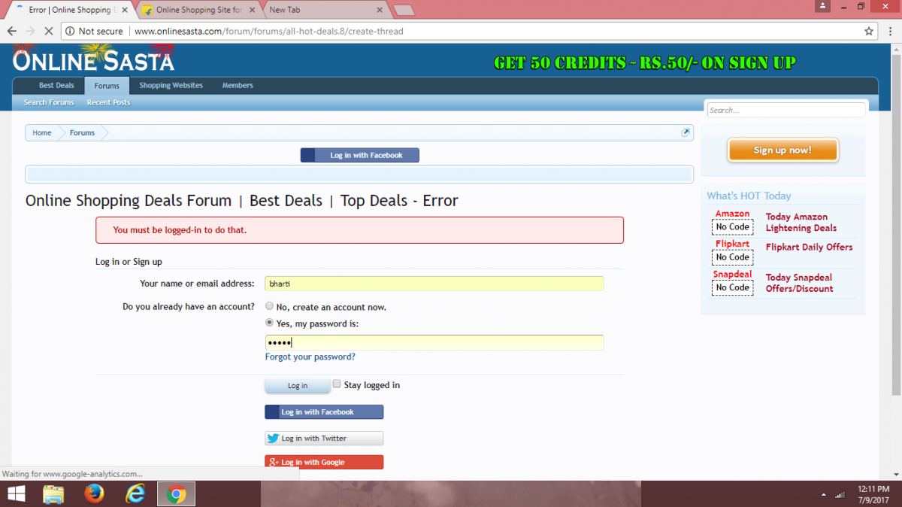The width and height of the screenshot is (902, 507).
Task: Switch to the New Tab tab
Action: 325,11
